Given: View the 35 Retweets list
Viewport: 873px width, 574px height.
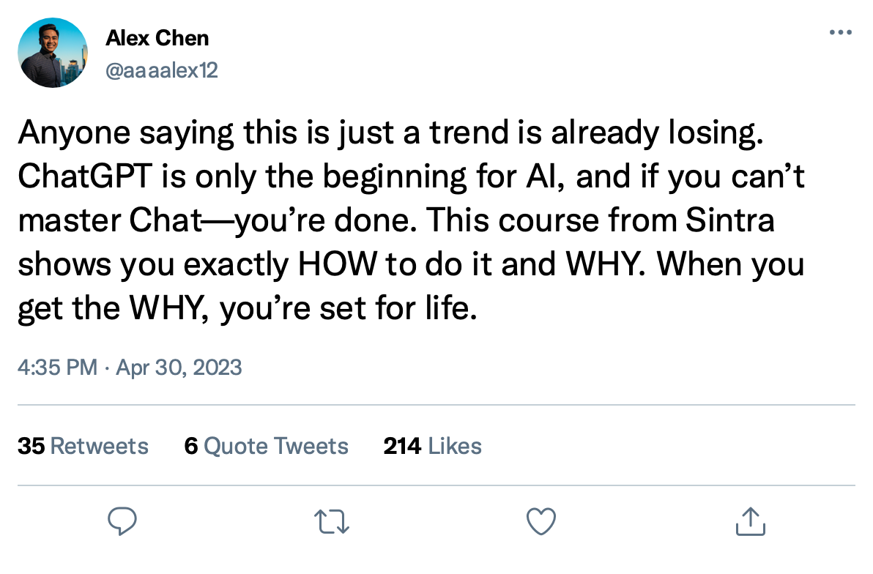Looking at the screenshot, I should click(83, 446).
